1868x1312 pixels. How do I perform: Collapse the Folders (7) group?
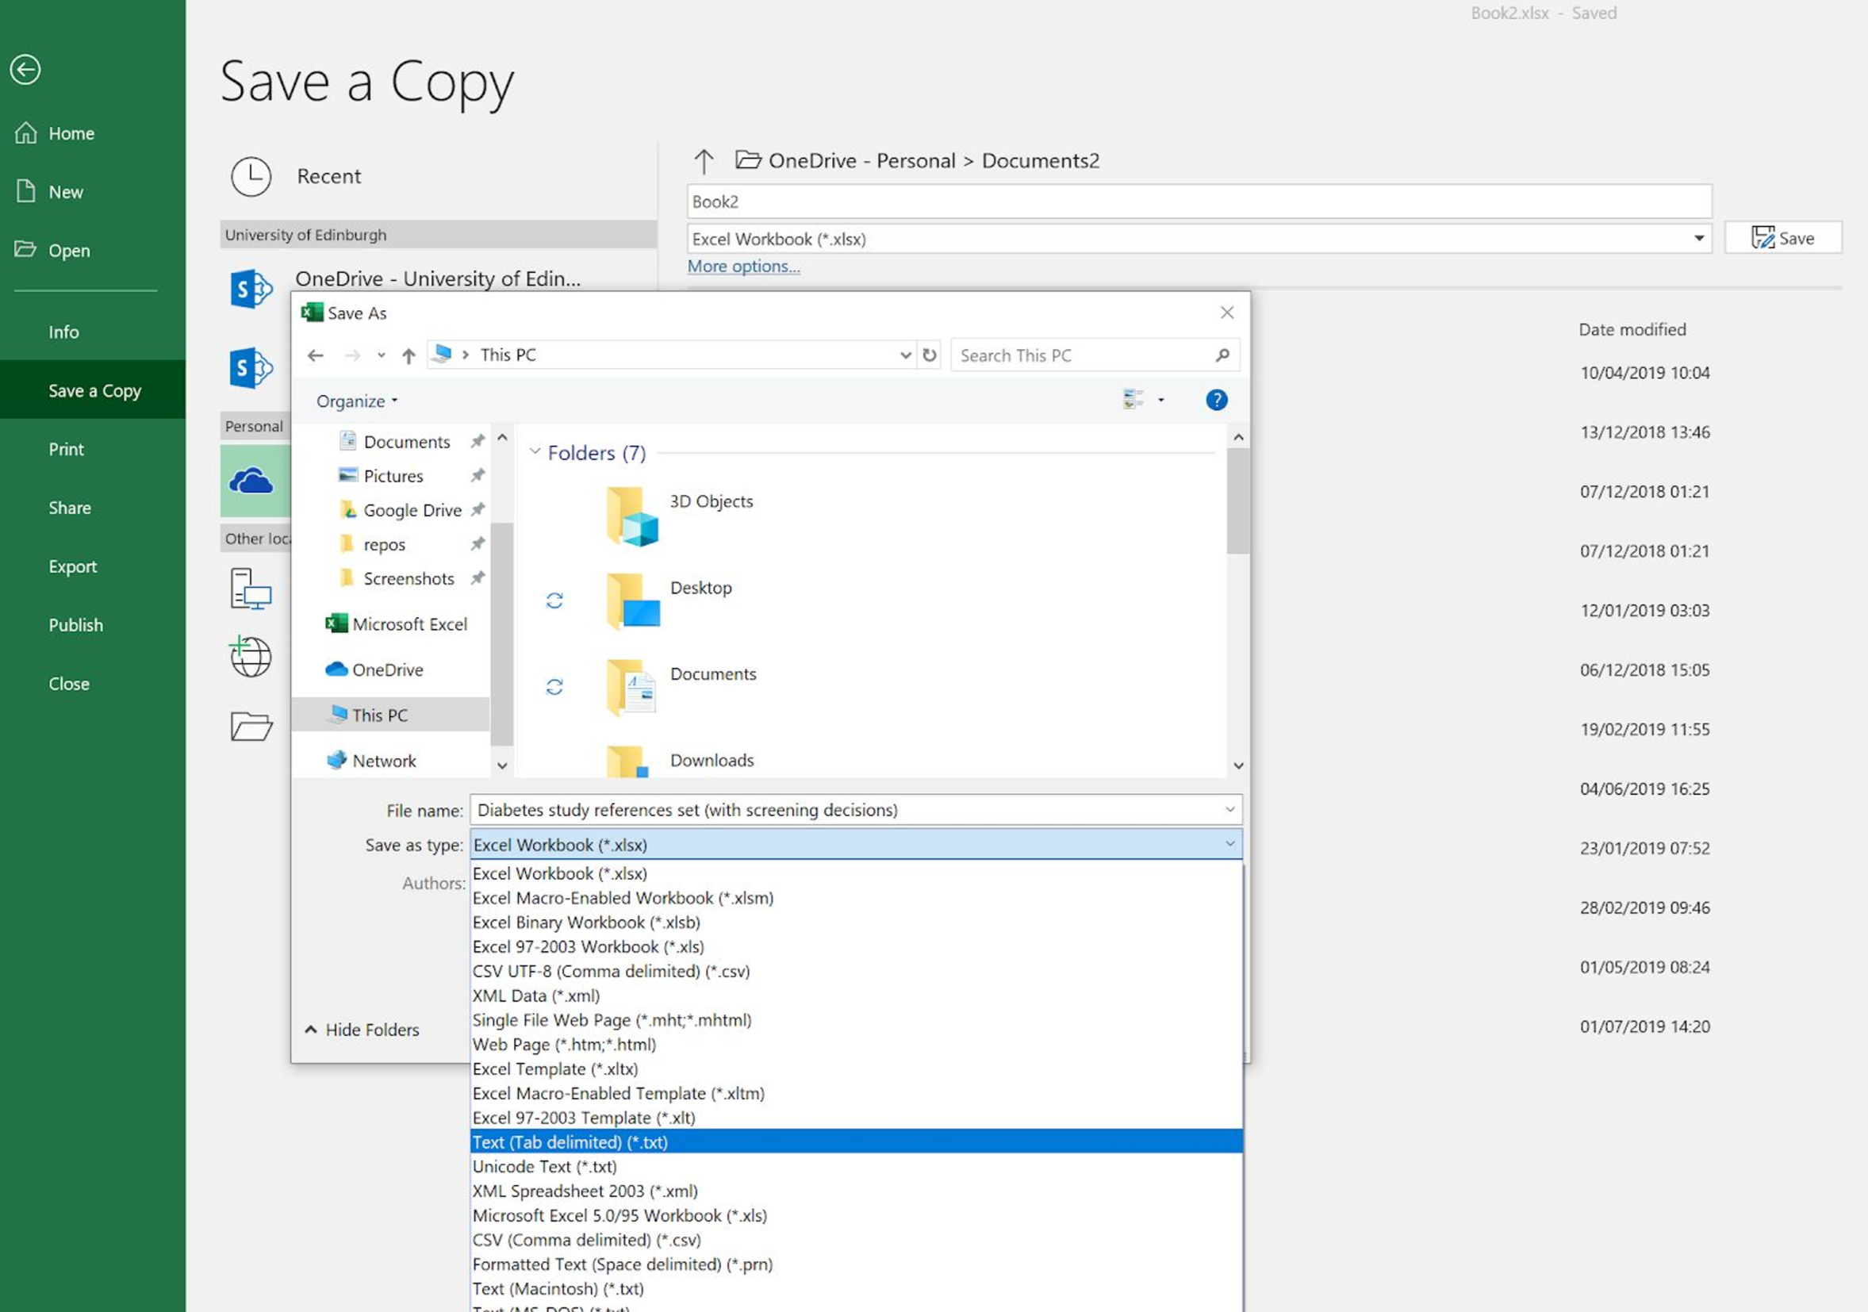[x=535, y=451]
